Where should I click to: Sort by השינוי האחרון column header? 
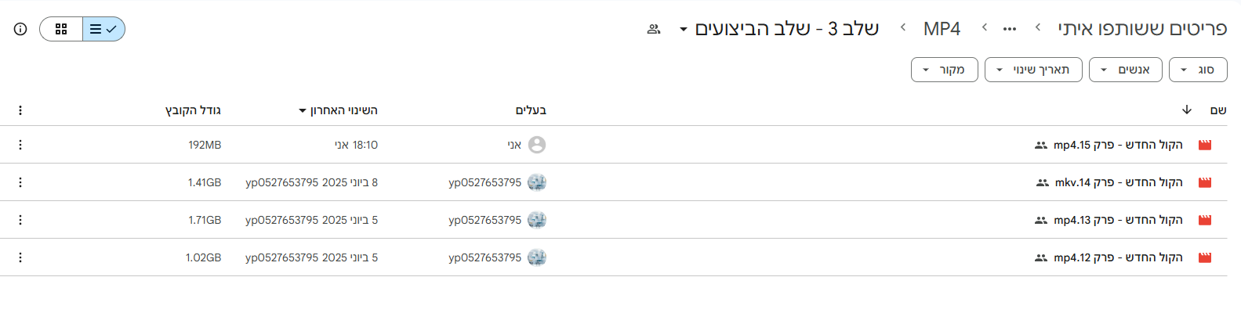click(x=342, y=110)
